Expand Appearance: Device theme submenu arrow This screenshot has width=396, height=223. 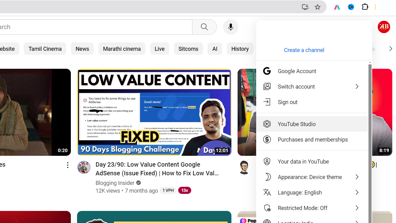357,177
